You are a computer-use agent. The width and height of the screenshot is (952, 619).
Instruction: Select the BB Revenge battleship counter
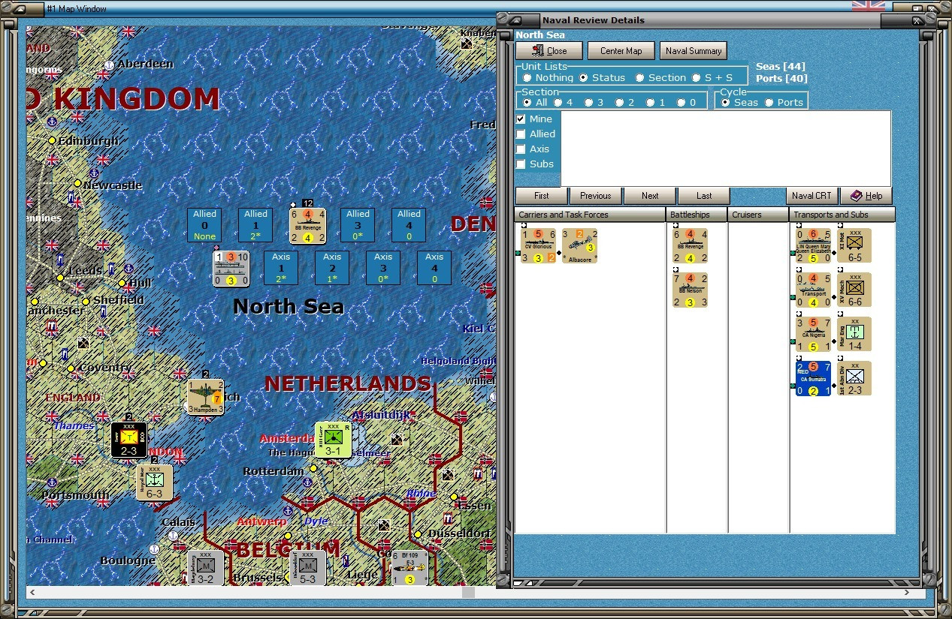click(x=689, y=245)
